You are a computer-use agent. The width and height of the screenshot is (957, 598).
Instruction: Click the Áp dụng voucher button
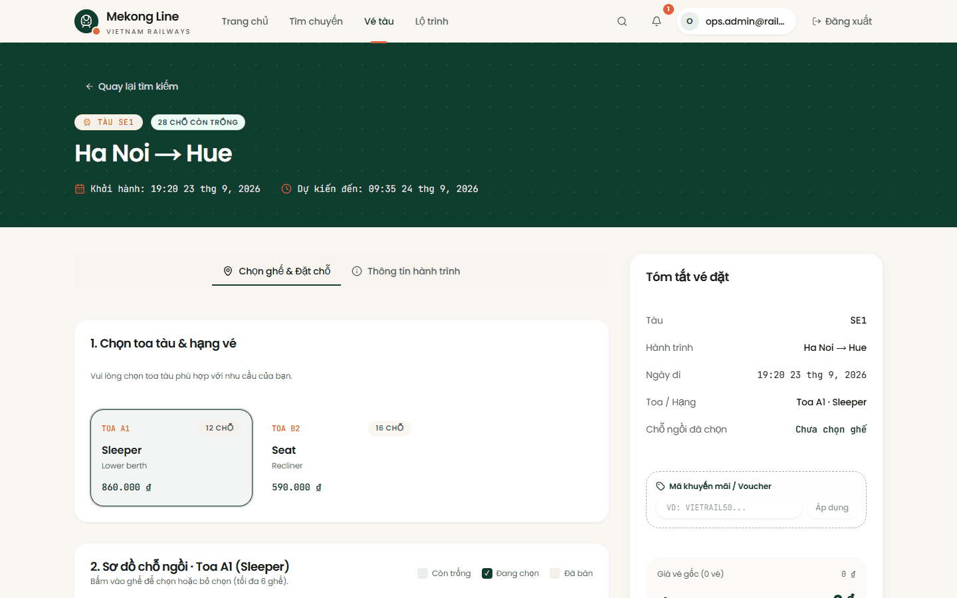pyautogui.click(x=832, y=508)
